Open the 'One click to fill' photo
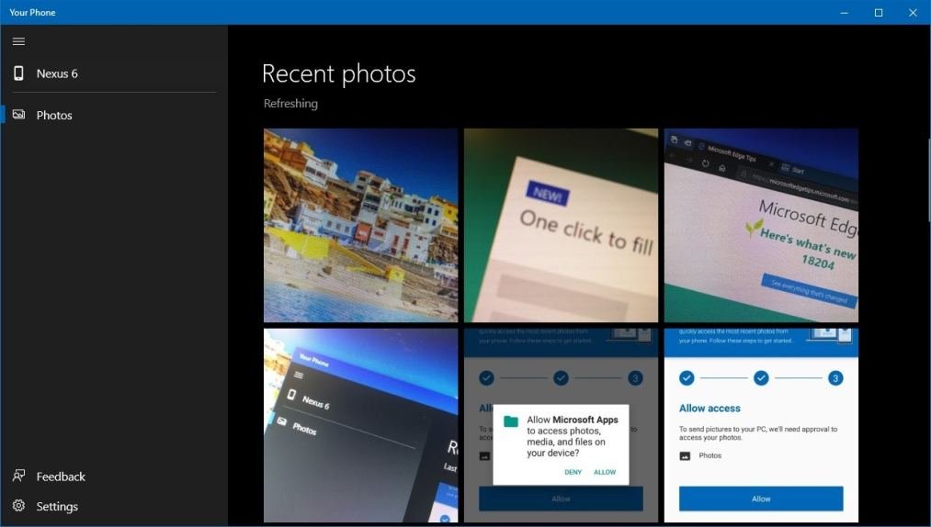This screenshot has width=931, height=527. (x=561, y=225)
